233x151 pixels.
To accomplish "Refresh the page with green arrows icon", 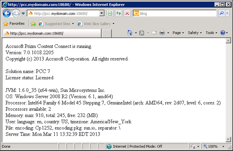I will pos(118,13).
